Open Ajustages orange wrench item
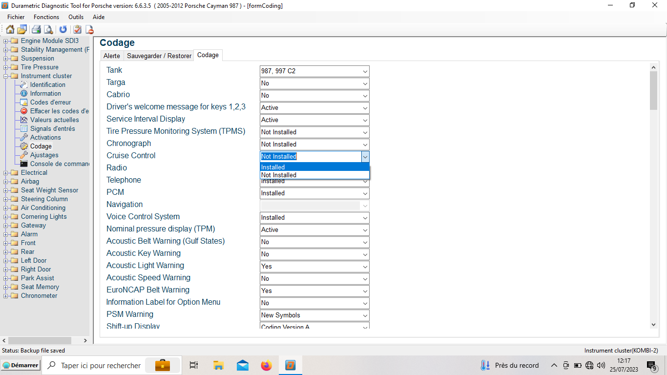 [x=44, y=155]
